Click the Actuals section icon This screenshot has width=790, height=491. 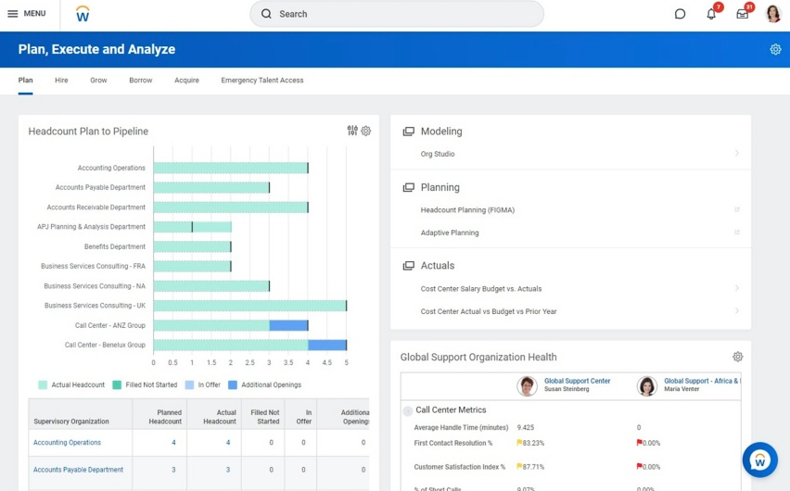(409, 265)
